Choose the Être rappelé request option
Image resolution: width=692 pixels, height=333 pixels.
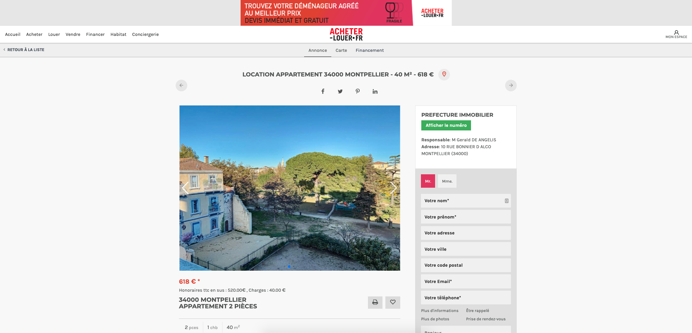(x=478, y=311)
